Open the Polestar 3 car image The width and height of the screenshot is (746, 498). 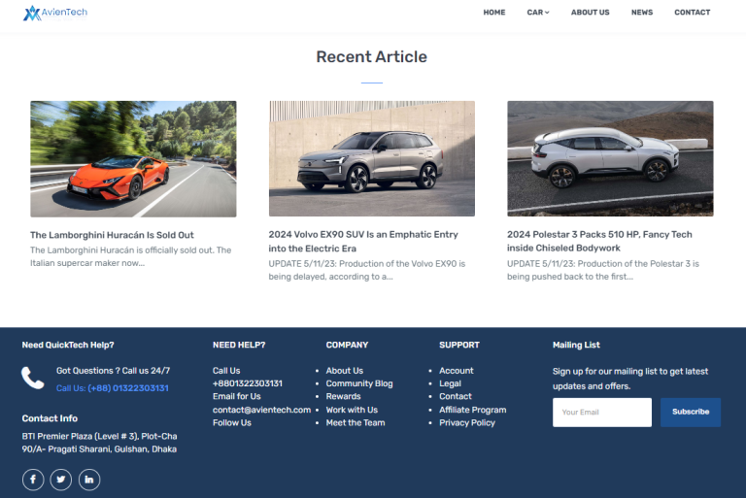pos(610,158)
